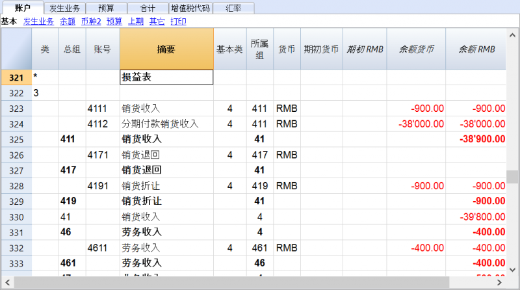
Task: Click the right arrow of horizontal scrollbar
Action: [x=499, y=283]
